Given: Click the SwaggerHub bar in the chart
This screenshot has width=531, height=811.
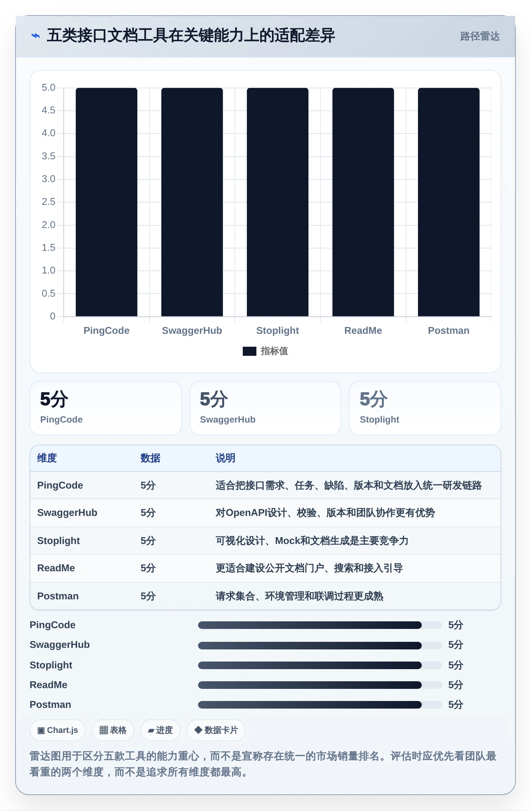Looking at the screenshot, I should [192, 202].
